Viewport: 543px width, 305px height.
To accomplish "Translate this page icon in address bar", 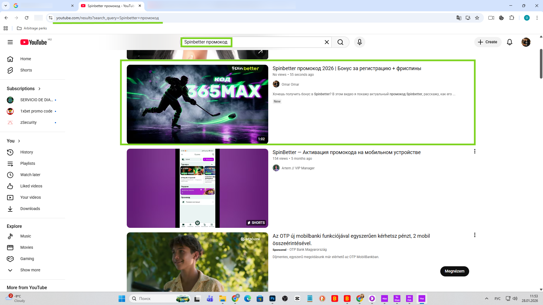I will click(x=459, y=18).
